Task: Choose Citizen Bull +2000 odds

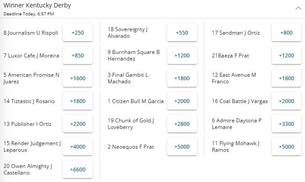Action: coord(182,101)
